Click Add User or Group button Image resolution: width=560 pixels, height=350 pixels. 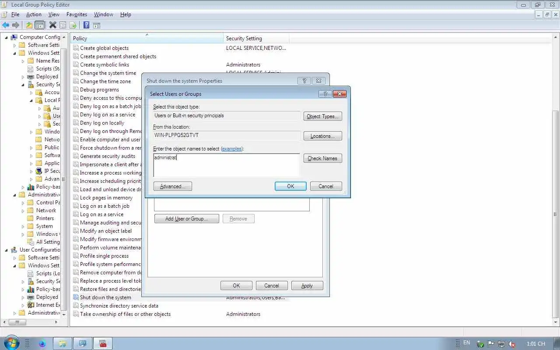tap(187, 219)
